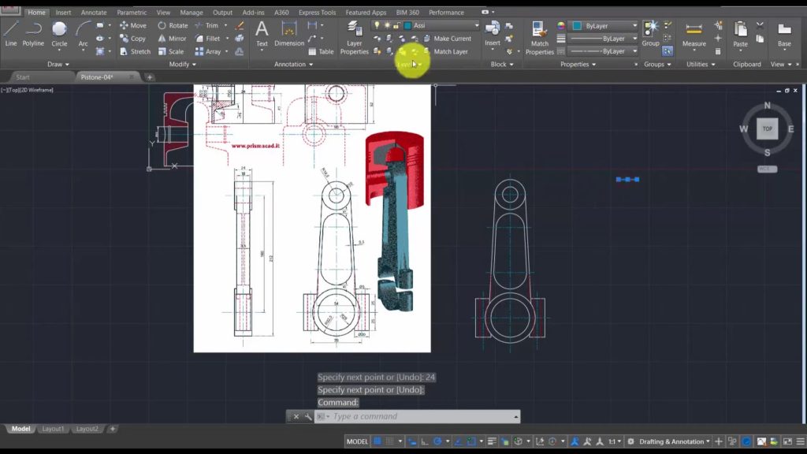Select the Circle tool
Screen dimensions: 807x454
(x=59, y=34)
